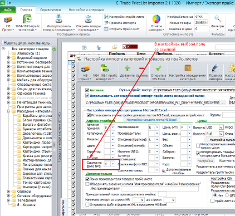Open the Наличие (№1) column dropdown
The image size is (235, 216).
click(x=157, y=152)
